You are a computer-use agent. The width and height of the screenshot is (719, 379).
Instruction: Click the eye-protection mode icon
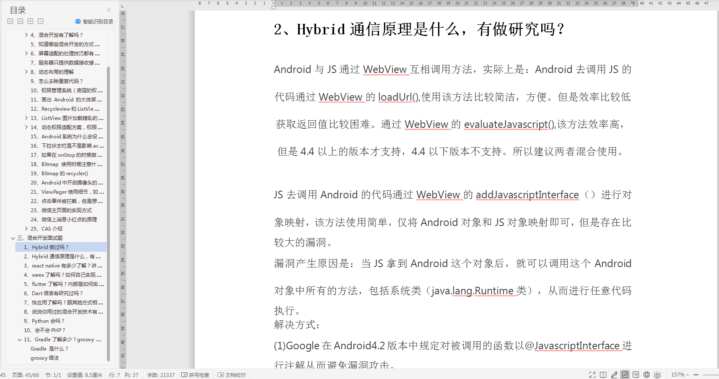657,375
